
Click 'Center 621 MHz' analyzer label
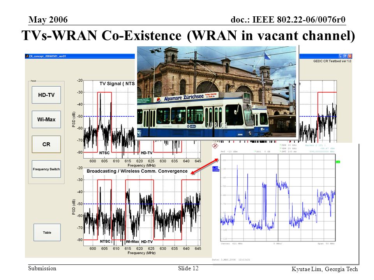(231, 243)
